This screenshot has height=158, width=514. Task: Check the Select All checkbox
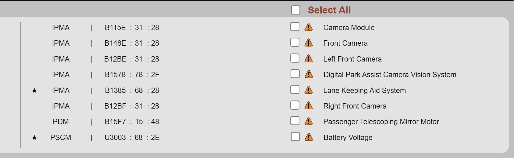296,10
